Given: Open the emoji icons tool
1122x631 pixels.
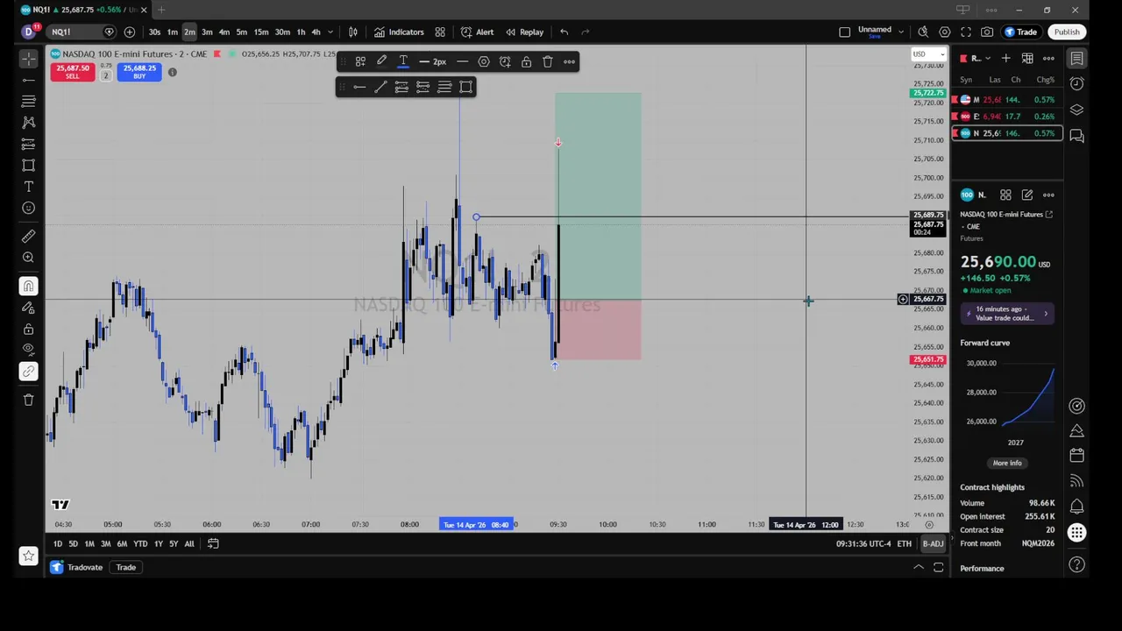Looking at the screenshot, I should pos(28,208).
